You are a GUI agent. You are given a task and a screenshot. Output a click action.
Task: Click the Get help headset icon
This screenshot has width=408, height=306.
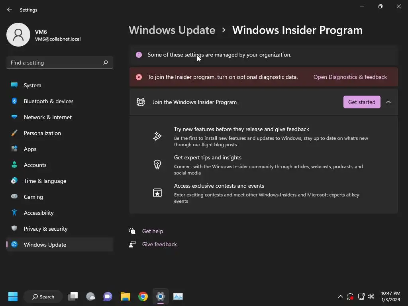pyautogui.click(x=132, y=231)
